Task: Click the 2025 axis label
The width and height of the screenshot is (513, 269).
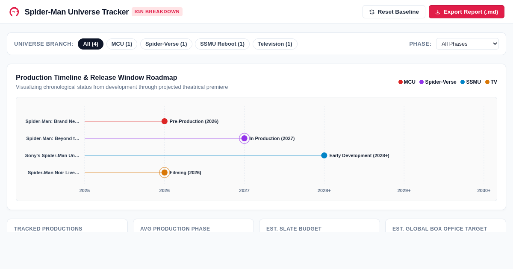Action: pyautogui.click(x=85, y=190)
